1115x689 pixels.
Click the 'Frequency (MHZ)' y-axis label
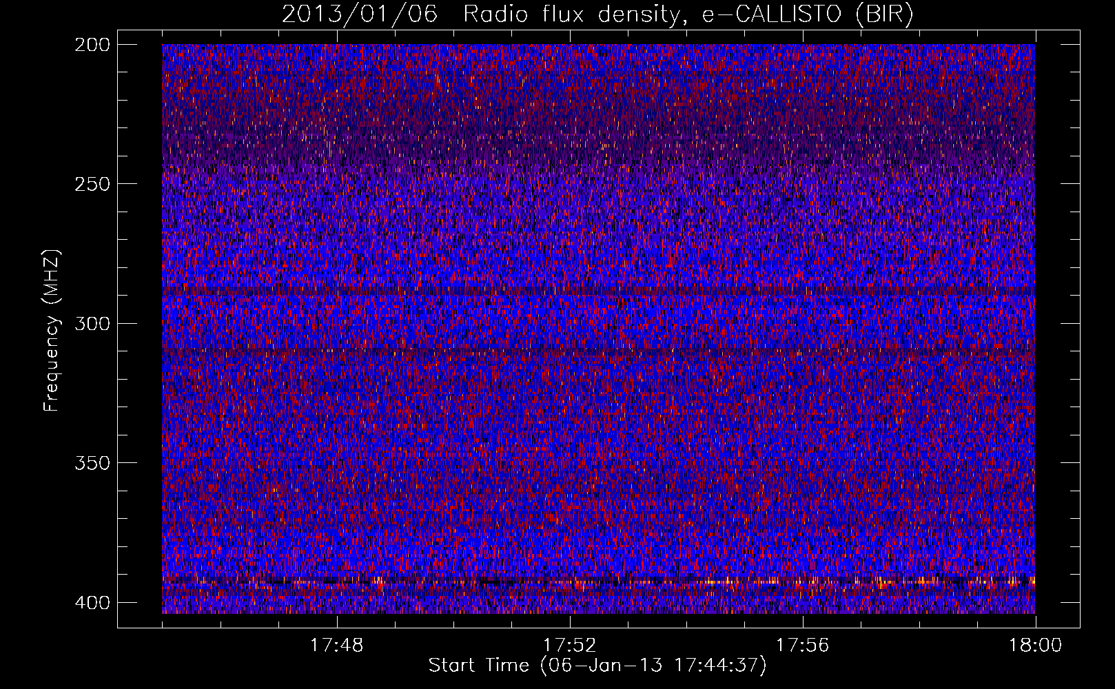click(52, 331)
